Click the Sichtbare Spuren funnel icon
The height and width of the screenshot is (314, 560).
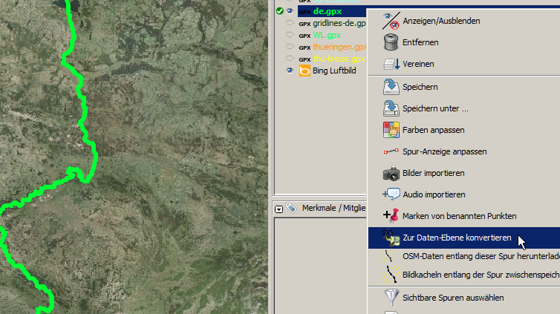391,298
